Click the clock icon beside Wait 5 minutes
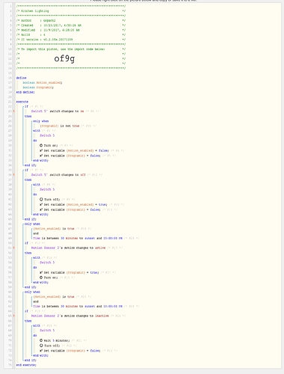 pyautogui.click(x=41, y=340)
